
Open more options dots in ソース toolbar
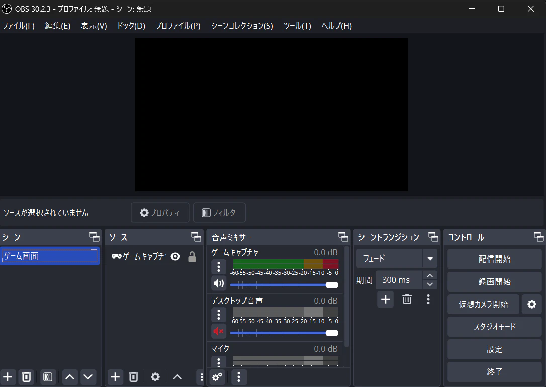click(x=201, y=377)
